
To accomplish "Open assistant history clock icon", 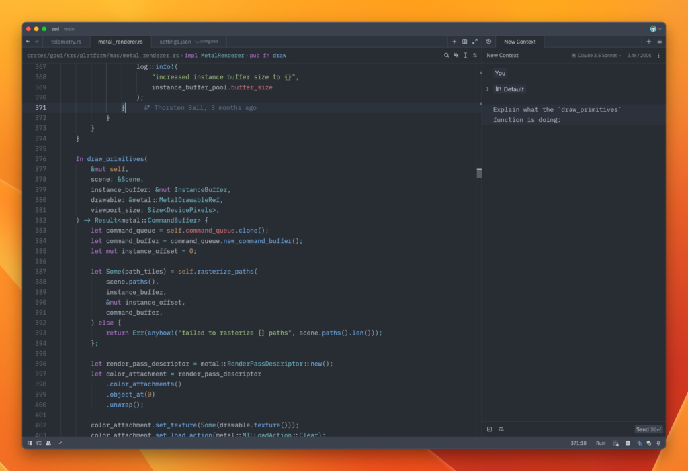I will [489, 41].
